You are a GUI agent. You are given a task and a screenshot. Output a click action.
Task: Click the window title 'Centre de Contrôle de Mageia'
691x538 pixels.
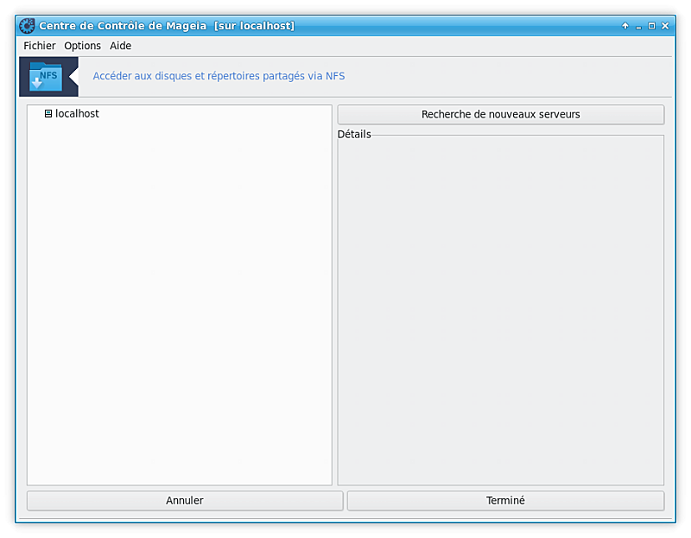click(123, 26)
